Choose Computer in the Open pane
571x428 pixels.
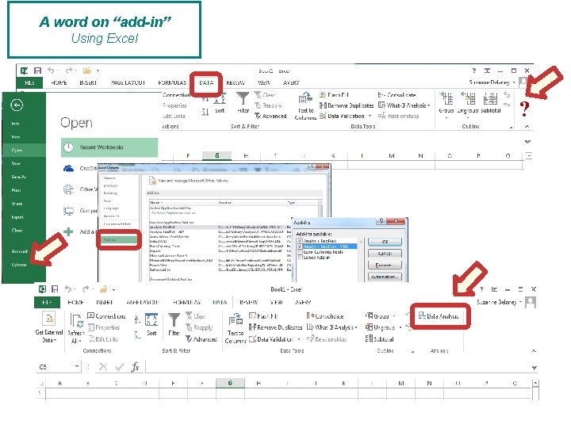(x=80, y=210)
